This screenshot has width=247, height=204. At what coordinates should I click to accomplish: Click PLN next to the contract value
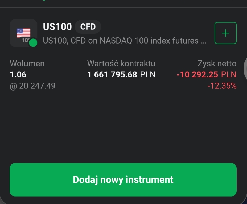click(148, 74)
